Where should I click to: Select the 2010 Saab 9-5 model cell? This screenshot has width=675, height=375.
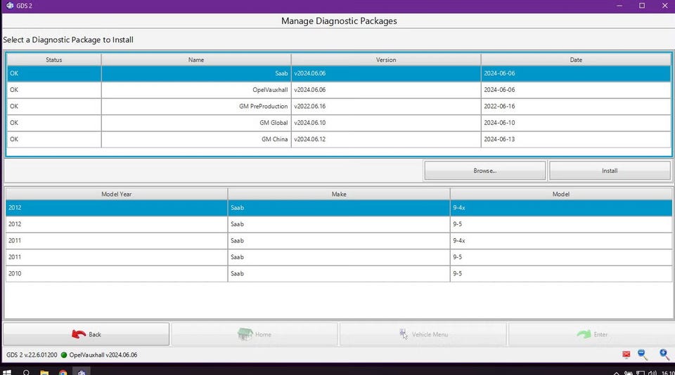(561, 273)
